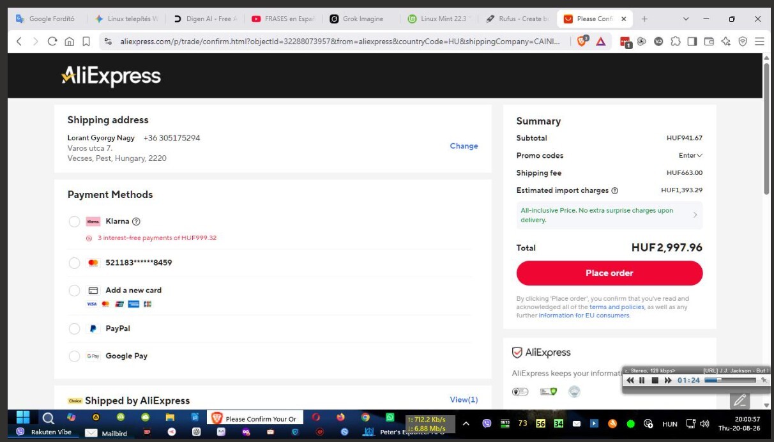The height and width of the screenshot is (442, 774).
Task: Switch to Linux telepítés tab
Action: click(x=127, y=19)
